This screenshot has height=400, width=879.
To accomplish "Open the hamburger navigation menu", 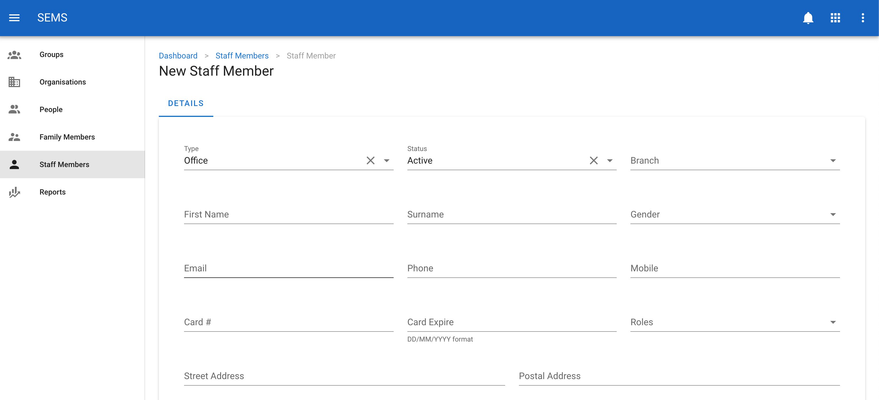I will pyautogui.click(x=14, y=18).
